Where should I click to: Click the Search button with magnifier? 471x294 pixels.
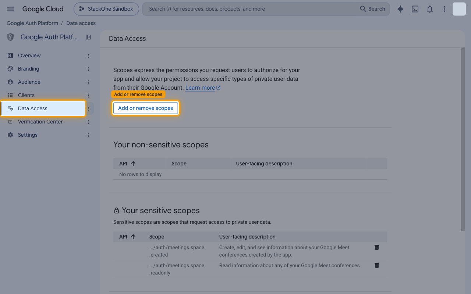coord(372,9)
